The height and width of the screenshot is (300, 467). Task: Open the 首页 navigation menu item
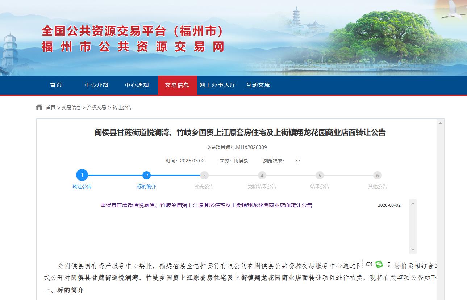tap(56, 85)
